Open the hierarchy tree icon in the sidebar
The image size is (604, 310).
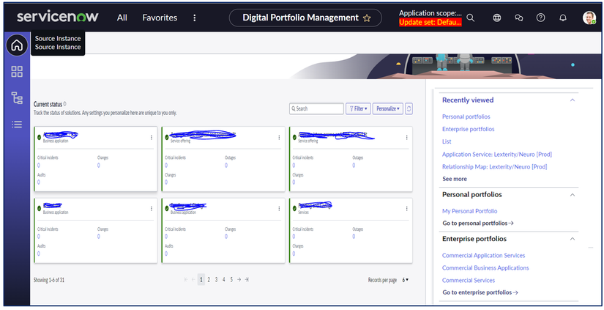click(17, 98)
